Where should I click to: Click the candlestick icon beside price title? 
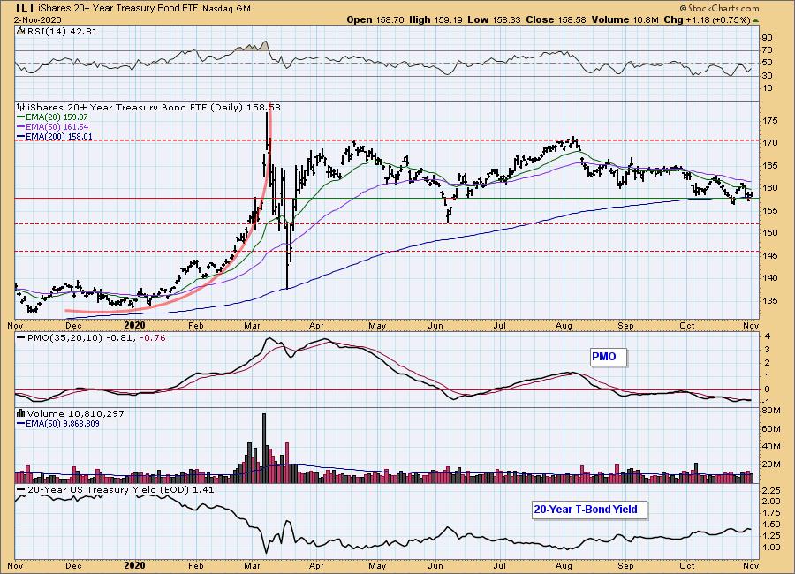21,107
